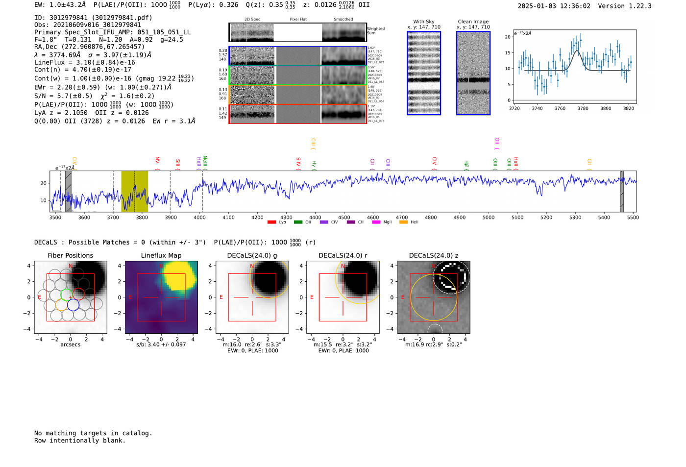This screenshot has height=467, width=686.
Task: Click the 'Smoothed' column header
Action: point(343,20)
